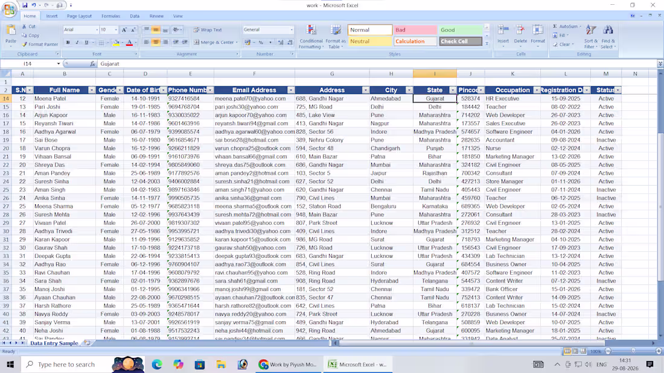Open Format as Table gallery
Screen dimensions: 664x373
click(x=336, y=37)
